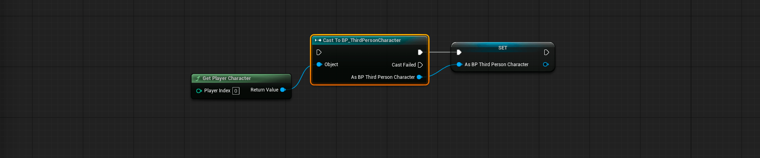Click the SET node input execution pin

tap(459, 52)
